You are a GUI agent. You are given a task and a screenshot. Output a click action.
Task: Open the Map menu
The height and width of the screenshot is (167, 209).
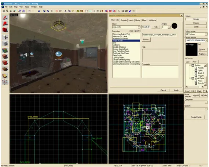click(x=16, y=7)
